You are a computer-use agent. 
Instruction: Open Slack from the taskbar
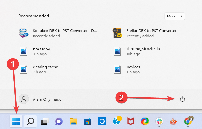point(159,121)
